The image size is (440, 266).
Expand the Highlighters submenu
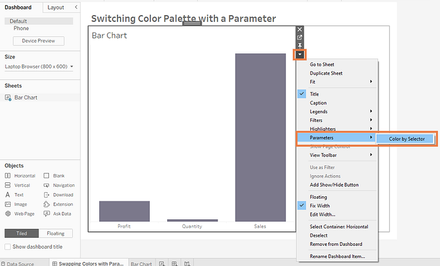tap(337, 129)
